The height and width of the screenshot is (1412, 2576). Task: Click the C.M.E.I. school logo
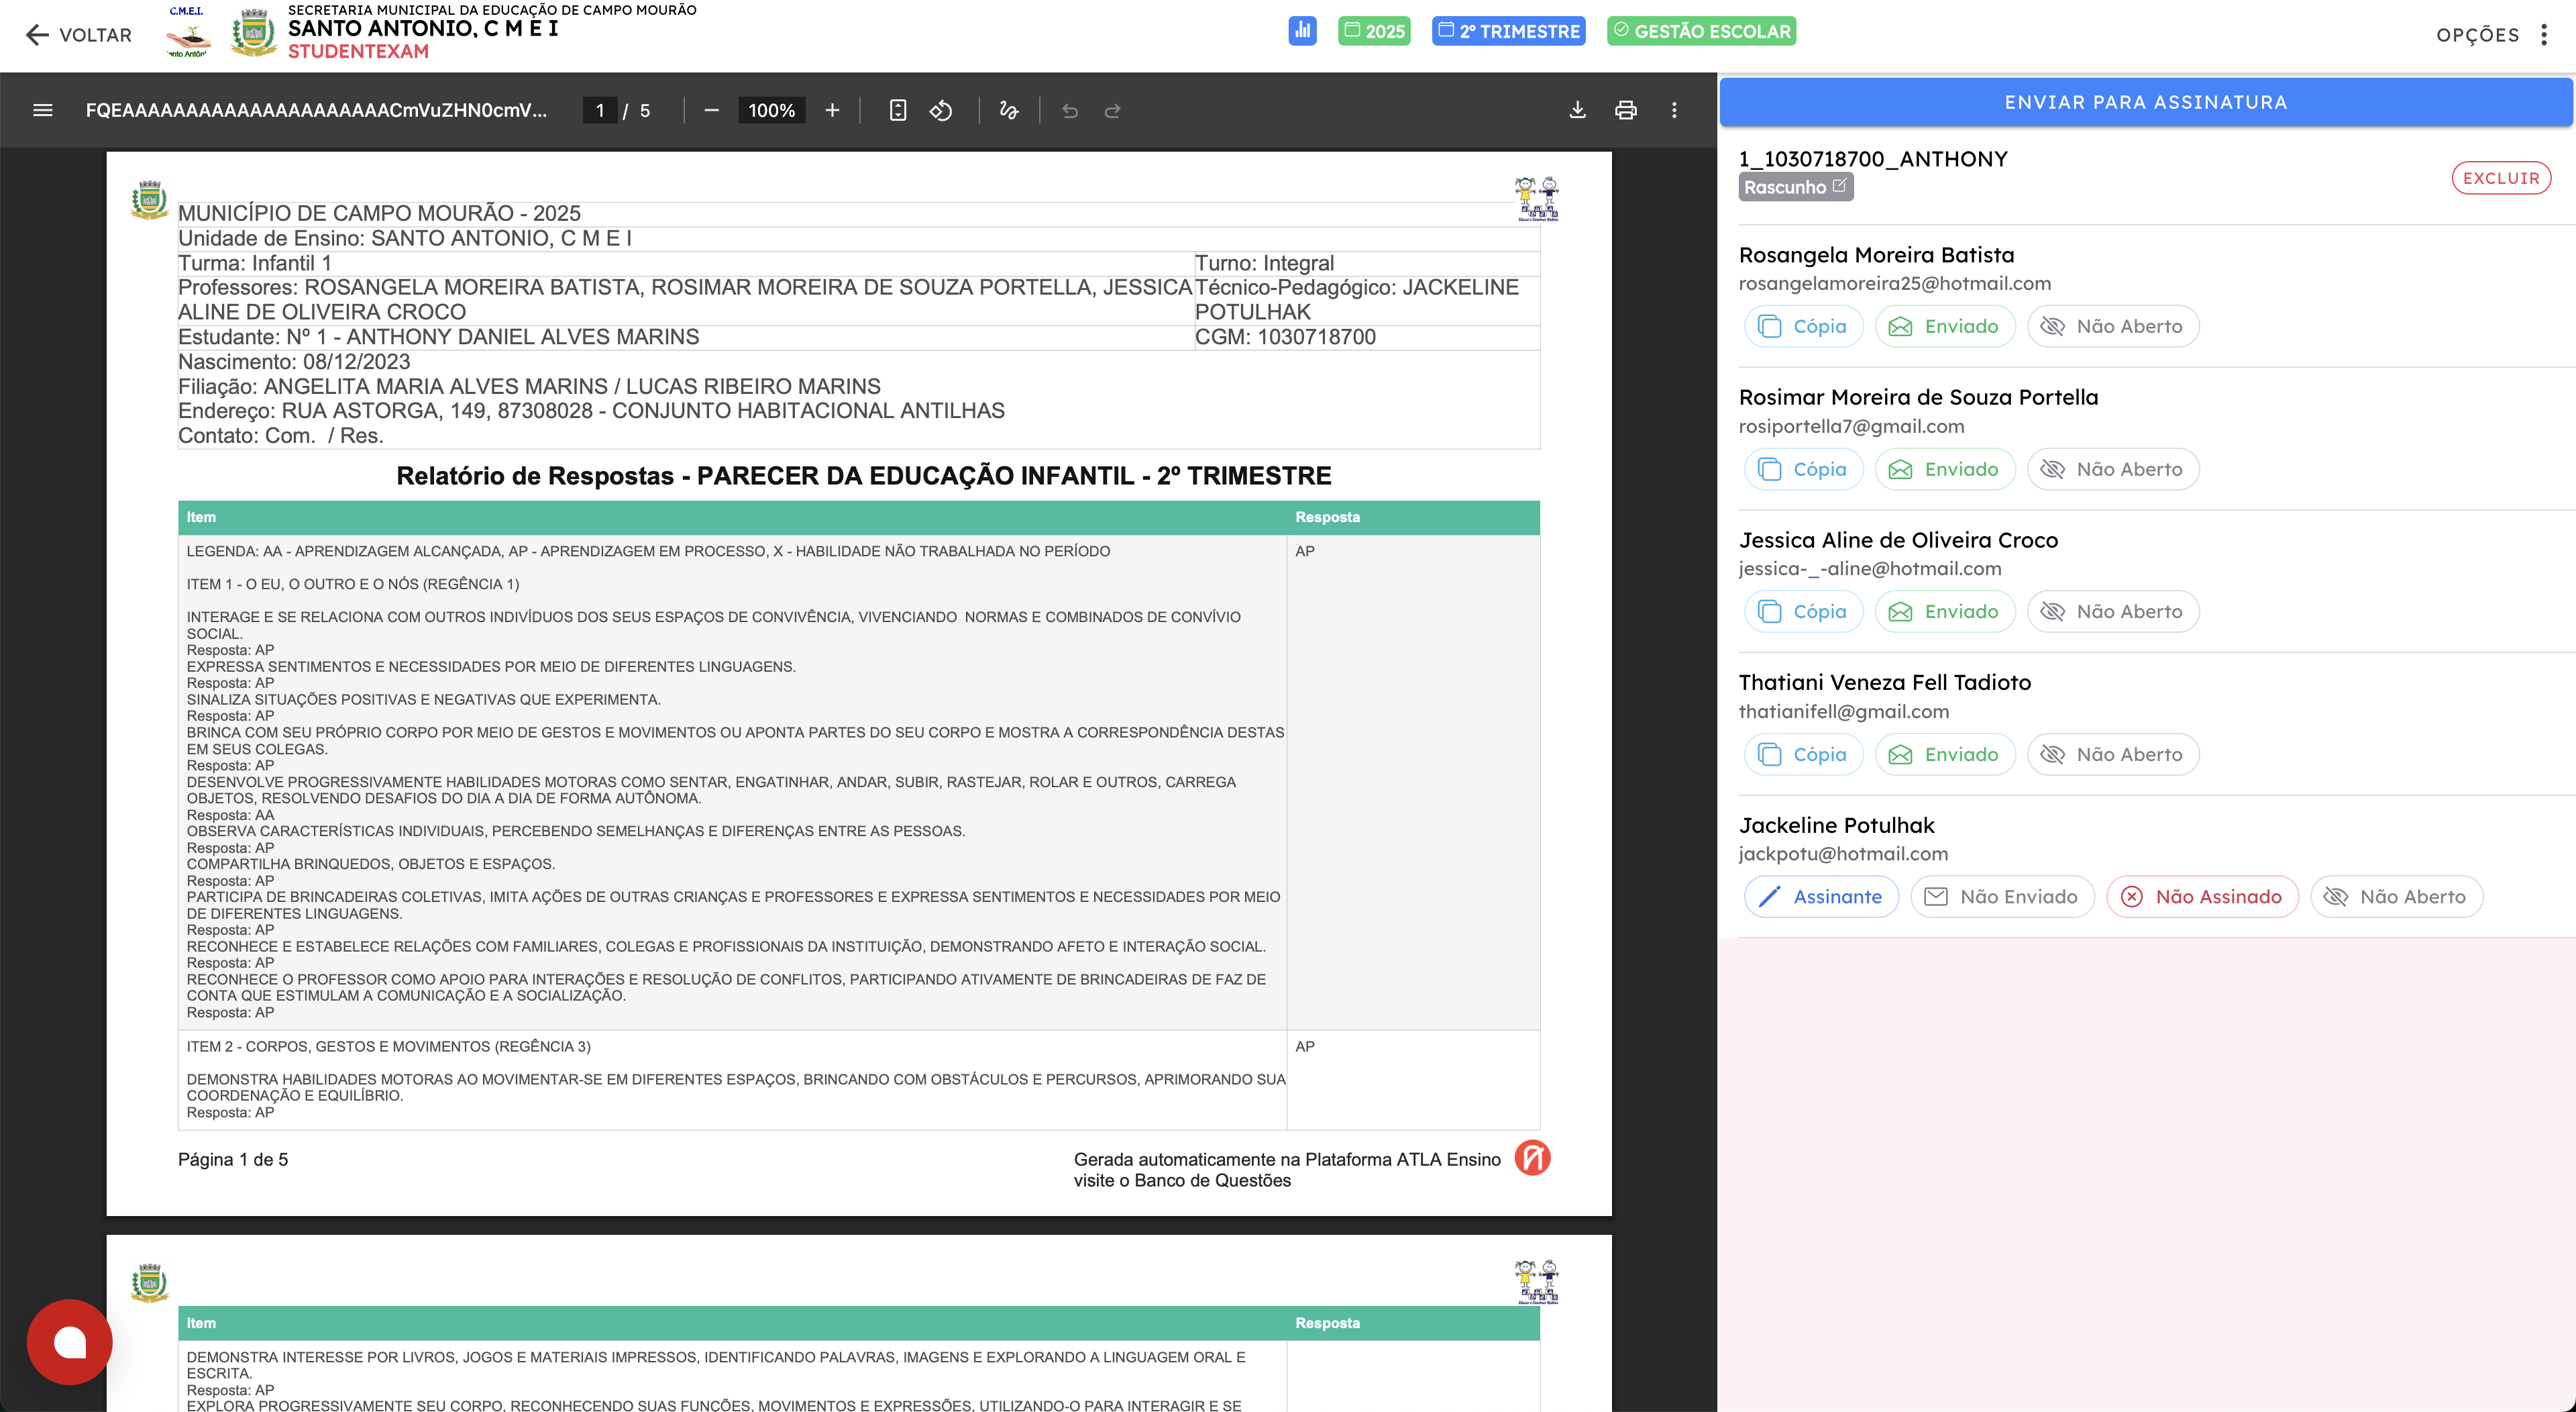tap(188, 33)
